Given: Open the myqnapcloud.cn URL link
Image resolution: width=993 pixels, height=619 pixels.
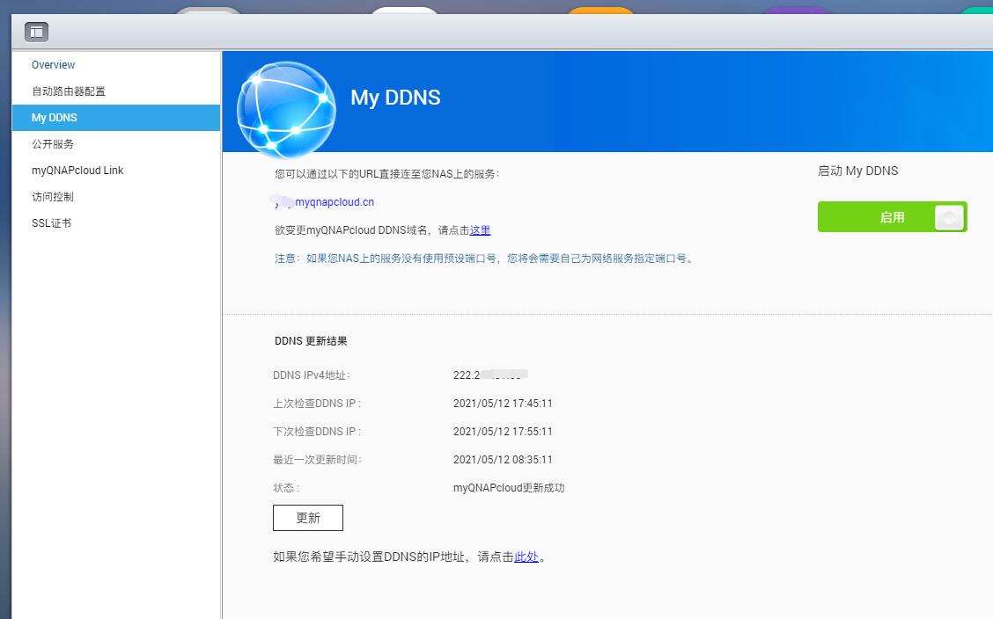Looking at the screenshot, I should click(333, 201).
